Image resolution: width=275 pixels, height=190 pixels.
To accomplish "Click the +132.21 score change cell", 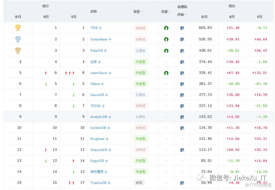I will (x=259, y=73).
